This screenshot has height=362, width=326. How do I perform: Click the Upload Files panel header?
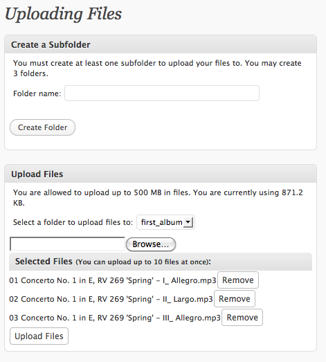[161, 174]
